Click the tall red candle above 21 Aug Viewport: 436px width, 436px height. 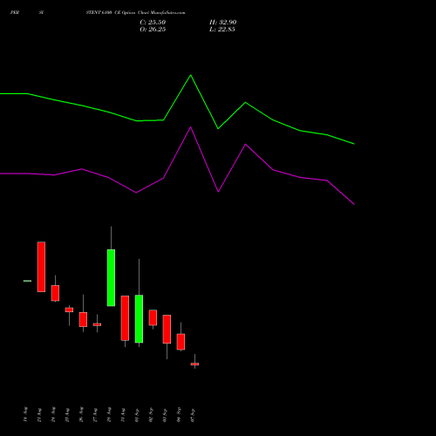(x=41, y=267)
